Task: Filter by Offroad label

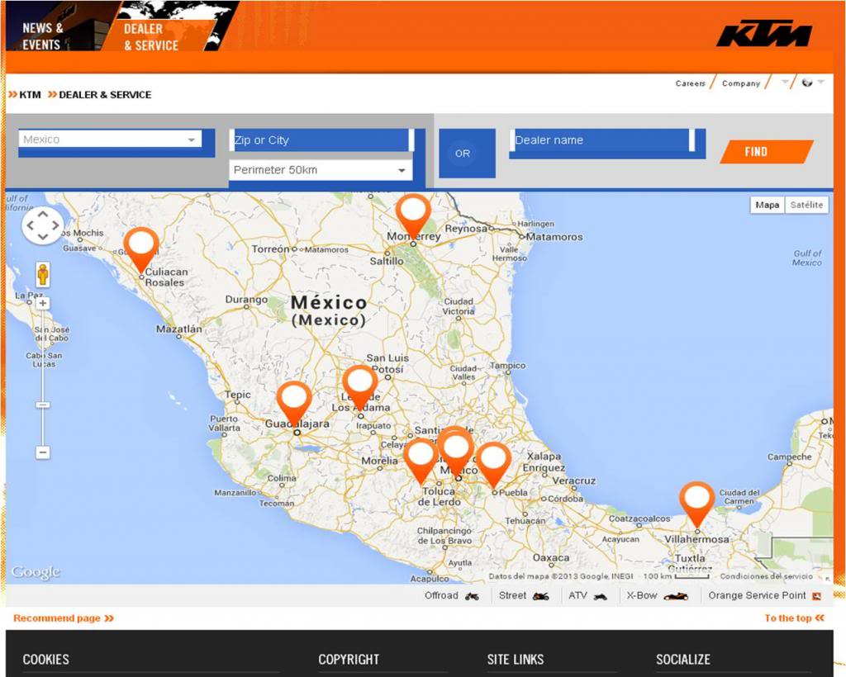Action: (441, 595)
